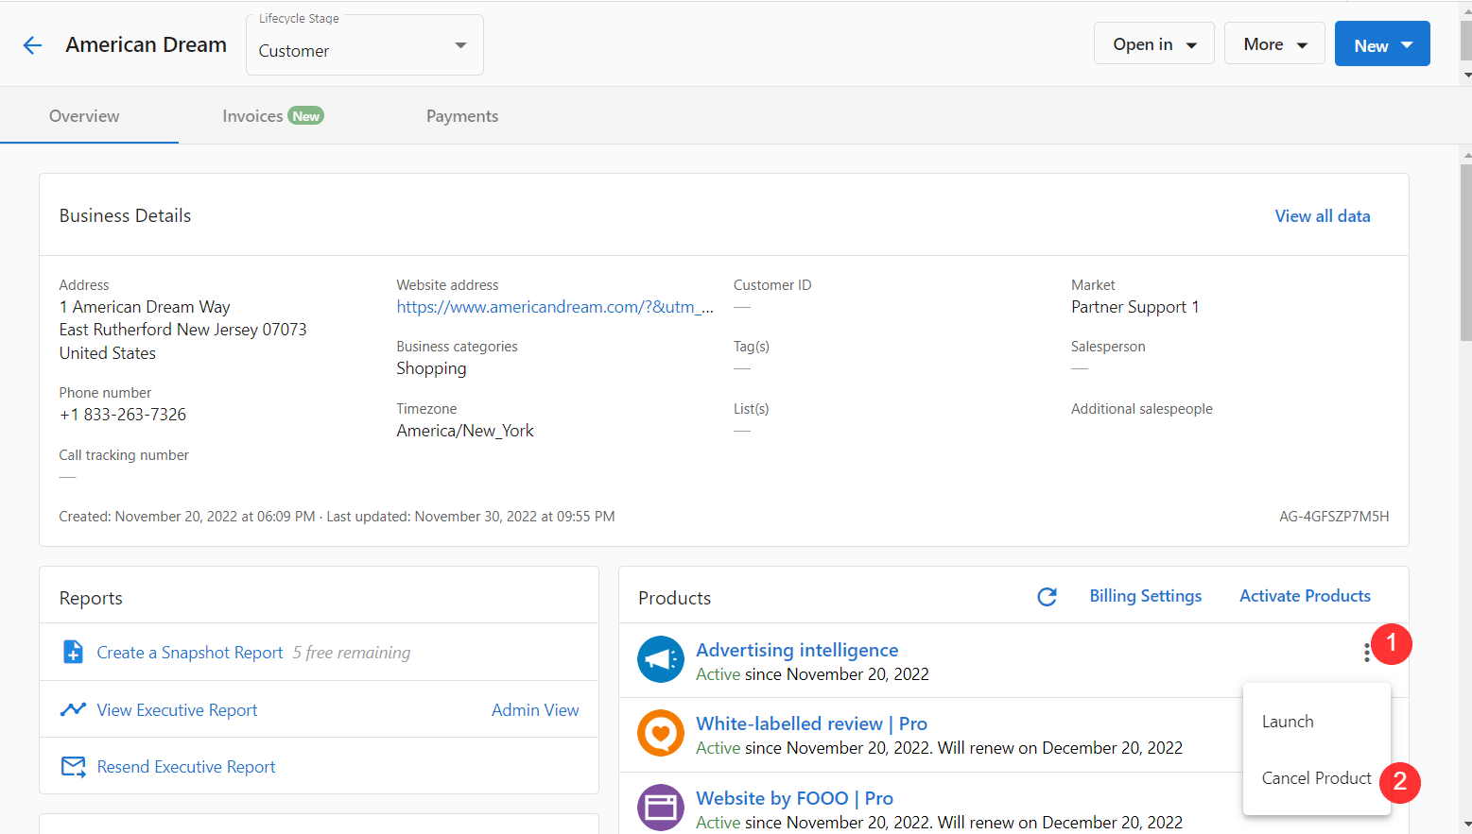Open the Lifecycle Stage Customer dropdown
The height and width of the screenshot is (834, 1472).
click(365, 45)
